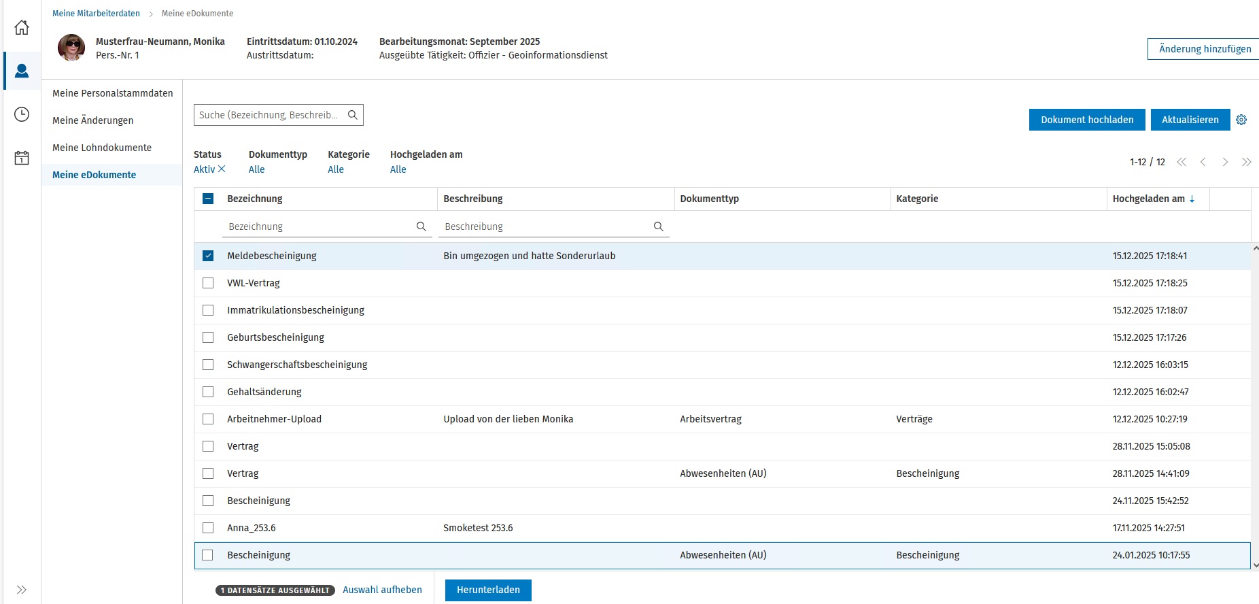Click the Herunterladen button
The height and width of the screenshot is (604, 1259).
488,590
